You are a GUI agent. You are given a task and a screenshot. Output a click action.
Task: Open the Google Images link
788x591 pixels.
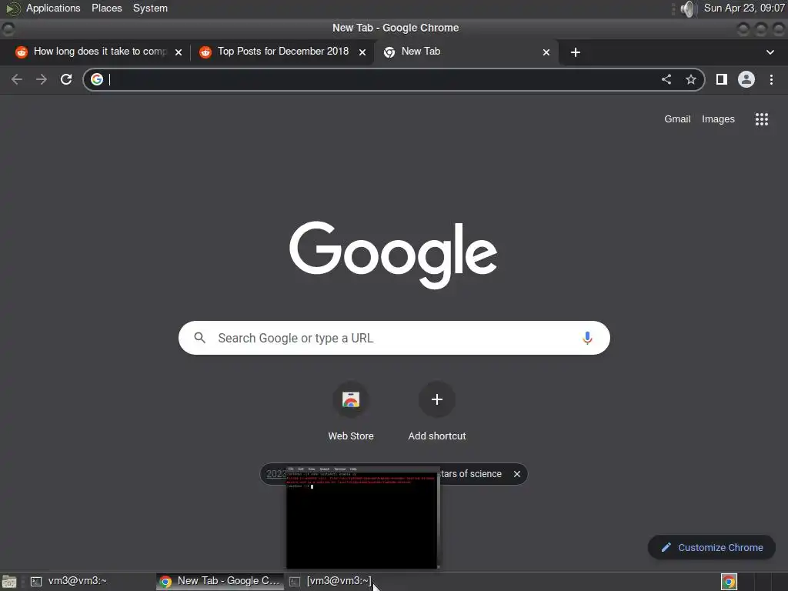coord(718,119)
